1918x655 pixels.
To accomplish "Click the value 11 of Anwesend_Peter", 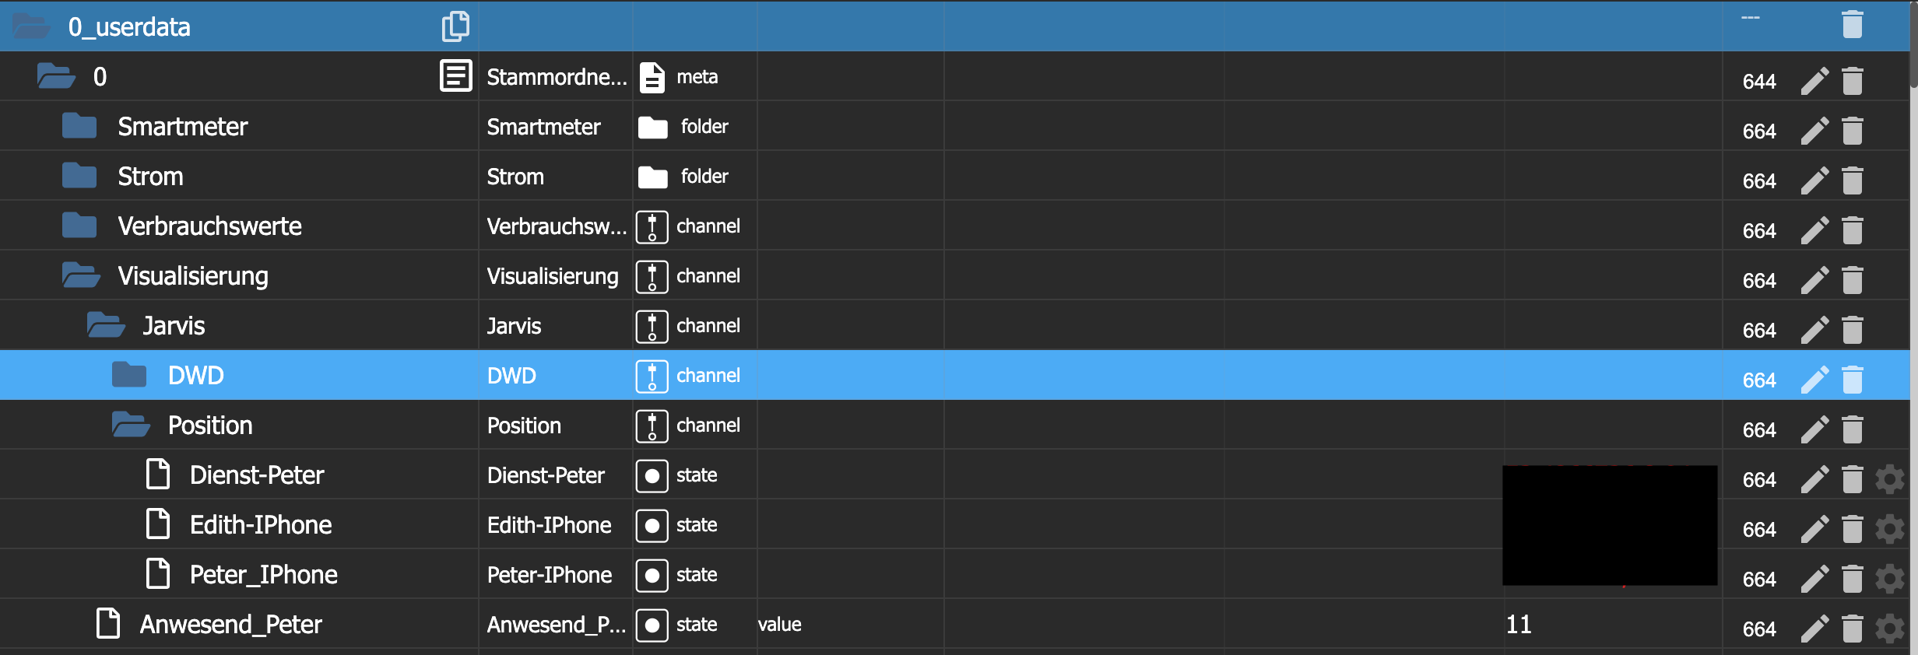I will coord(1519,625).
